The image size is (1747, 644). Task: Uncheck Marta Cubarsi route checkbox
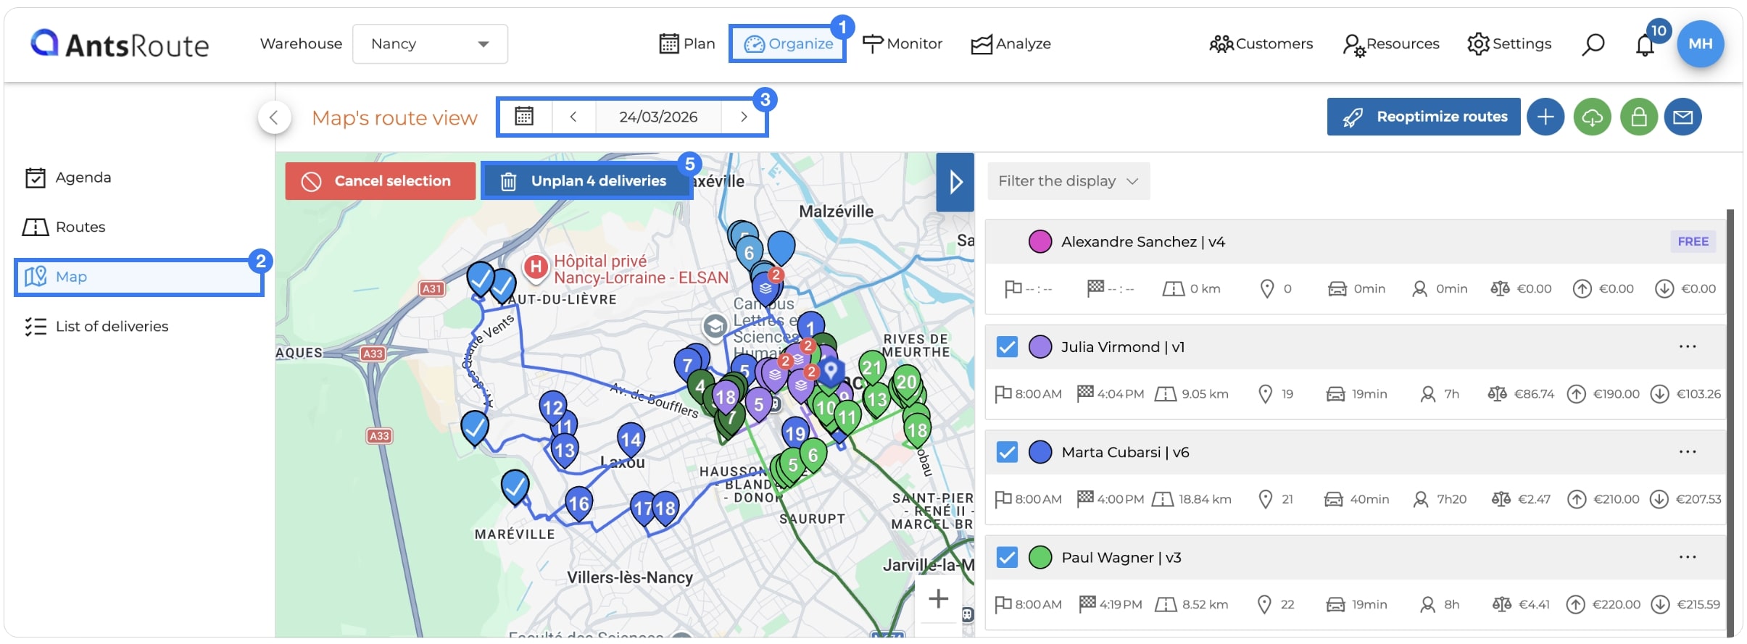[1007, 452]
